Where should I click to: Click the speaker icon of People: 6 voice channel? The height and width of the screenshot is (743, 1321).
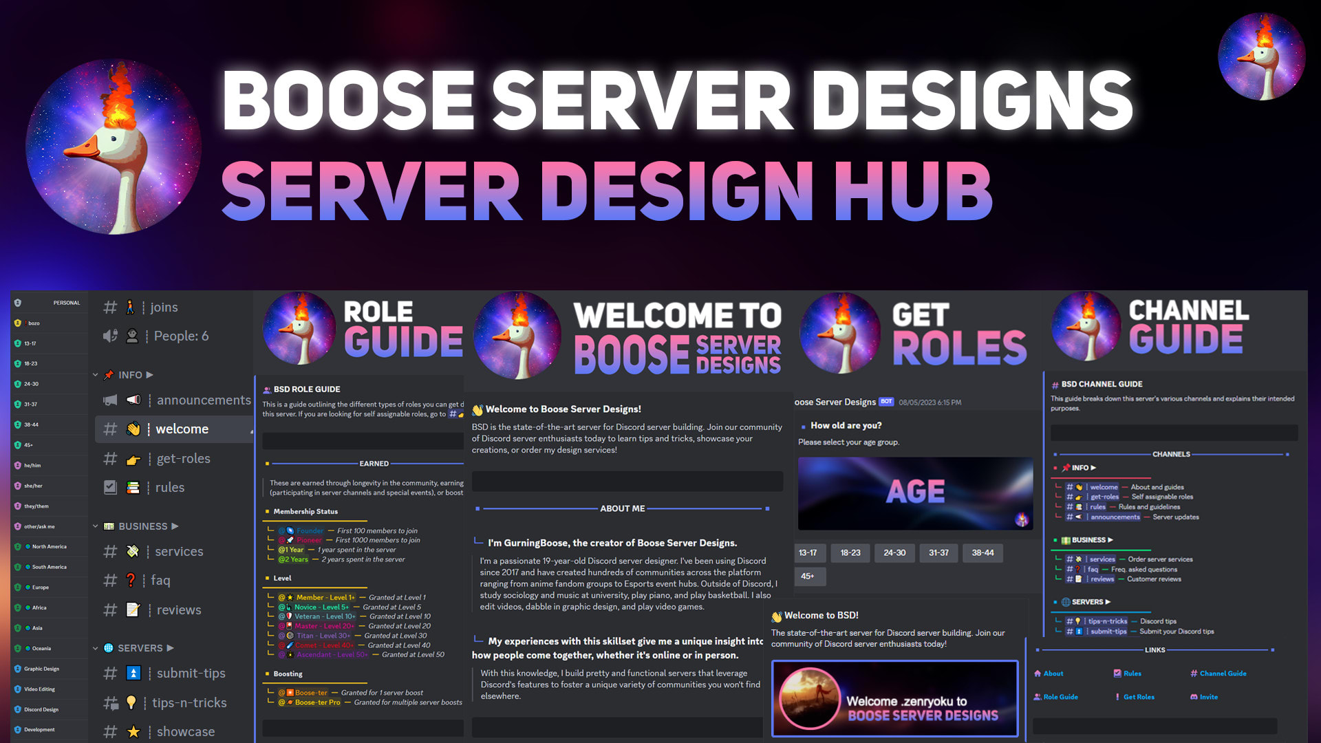tap(110, 336)
